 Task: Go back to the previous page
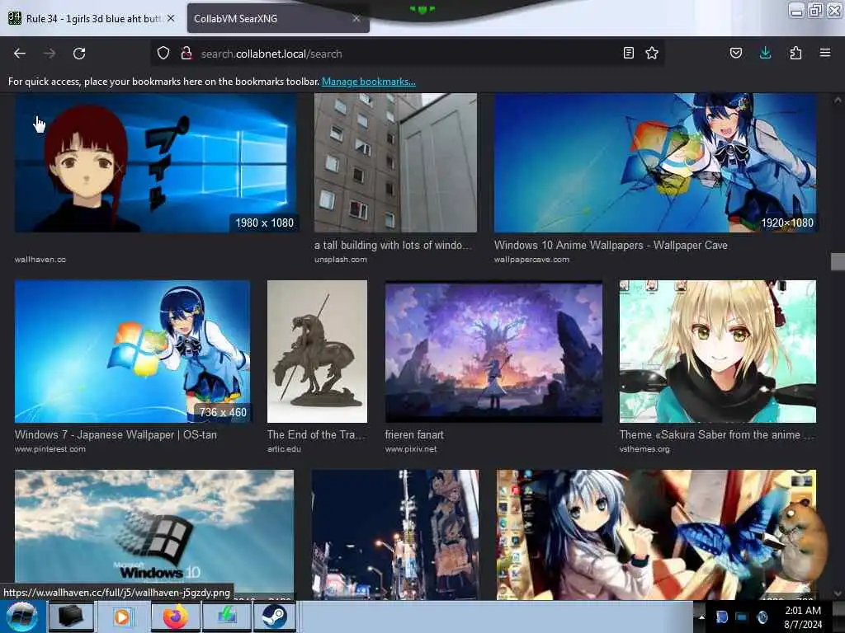(20, 54)
